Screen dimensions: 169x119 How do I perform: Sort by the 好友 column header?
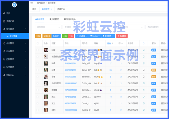pyautogui.click(x=110, y=43)
